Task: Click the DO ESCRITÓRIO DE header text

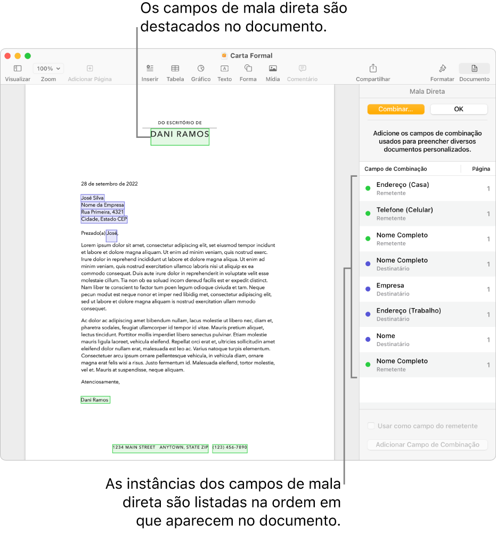Action: pos(180,122)
